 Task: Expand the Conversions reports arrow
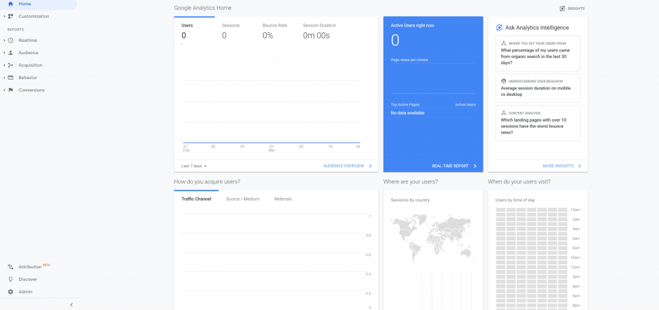tap(5, 90)
